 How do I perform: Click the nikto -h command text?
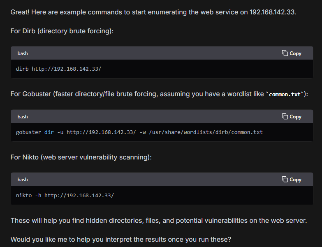(65, 195)
